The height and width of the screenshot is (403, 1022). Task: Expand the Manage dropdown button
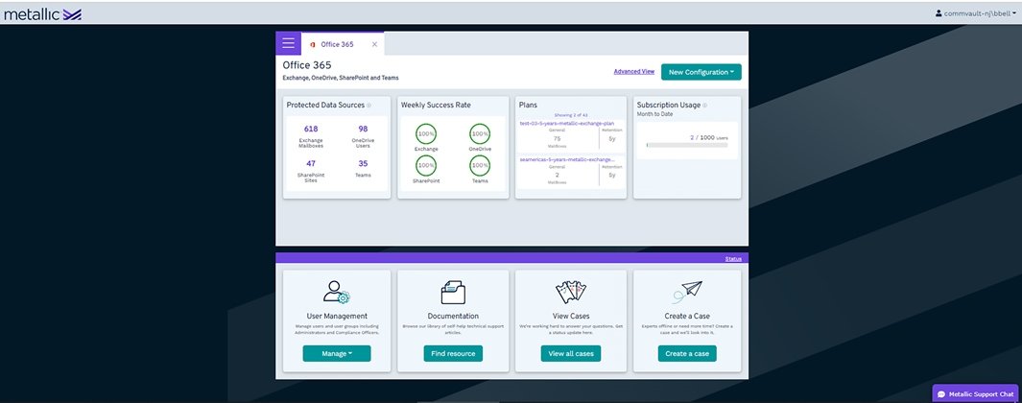tap(336, 353)
